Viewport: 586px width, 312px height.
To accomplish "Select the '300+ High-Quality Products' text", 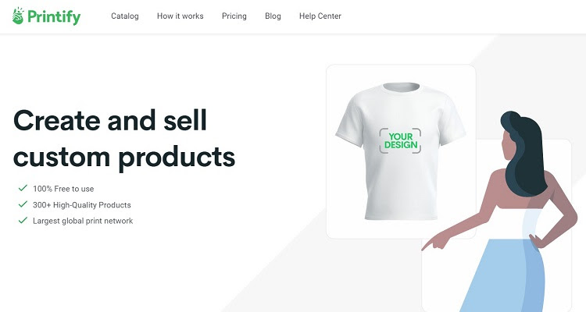I will (x=82, y=205).
